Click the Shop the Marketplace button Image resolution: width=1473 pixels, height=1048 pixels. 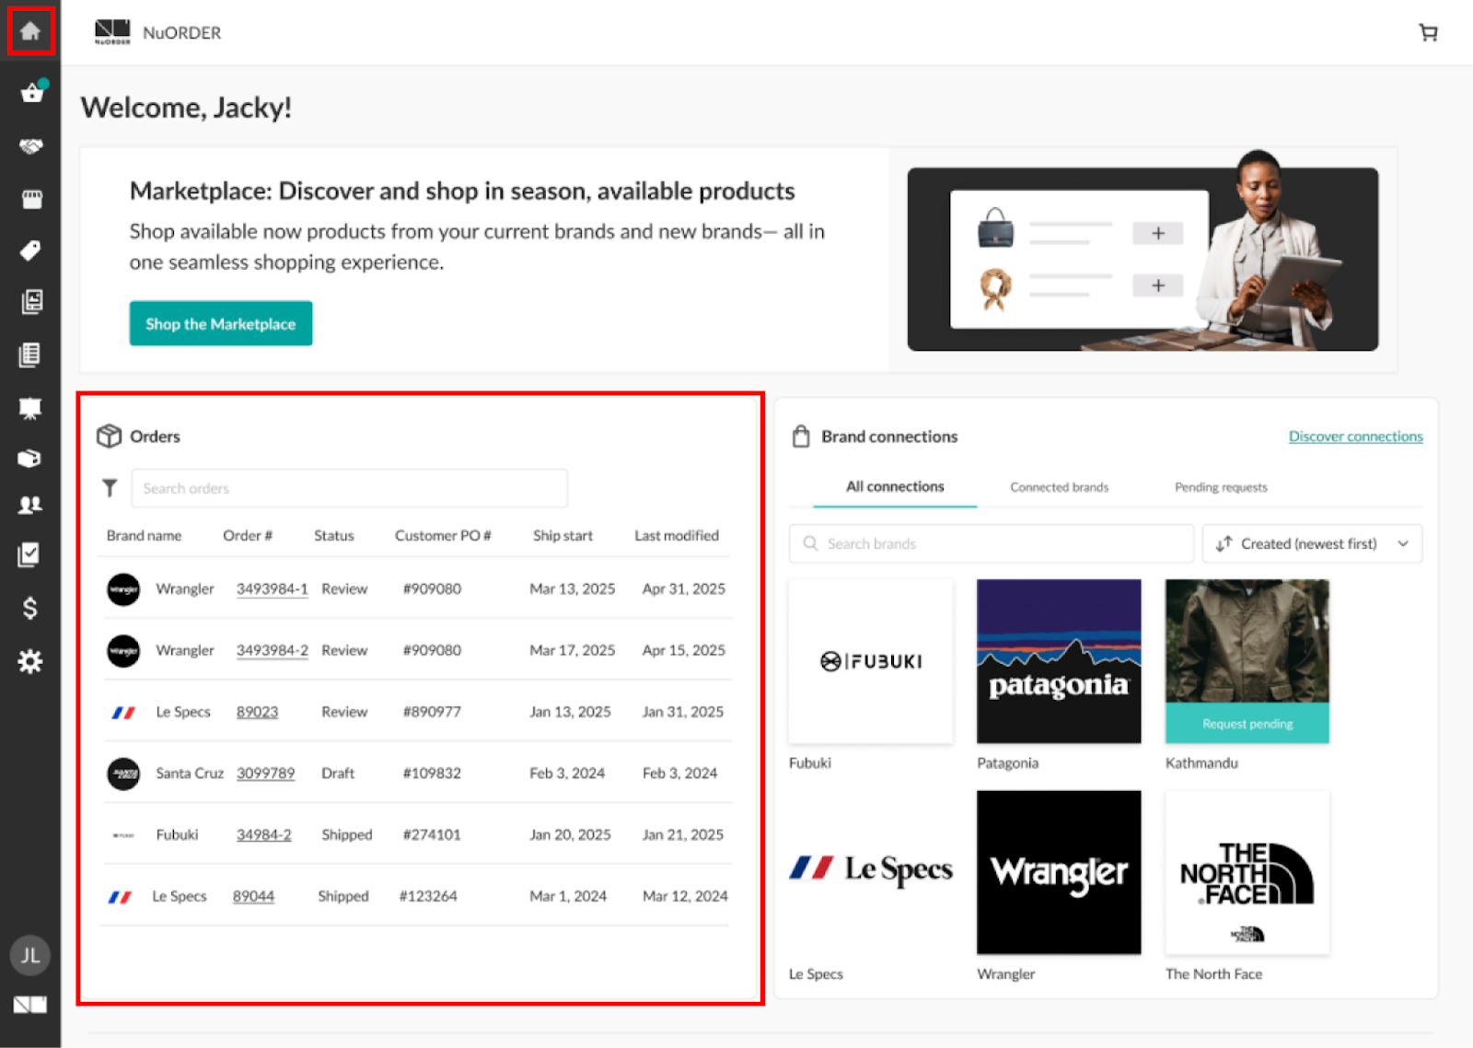221,324
